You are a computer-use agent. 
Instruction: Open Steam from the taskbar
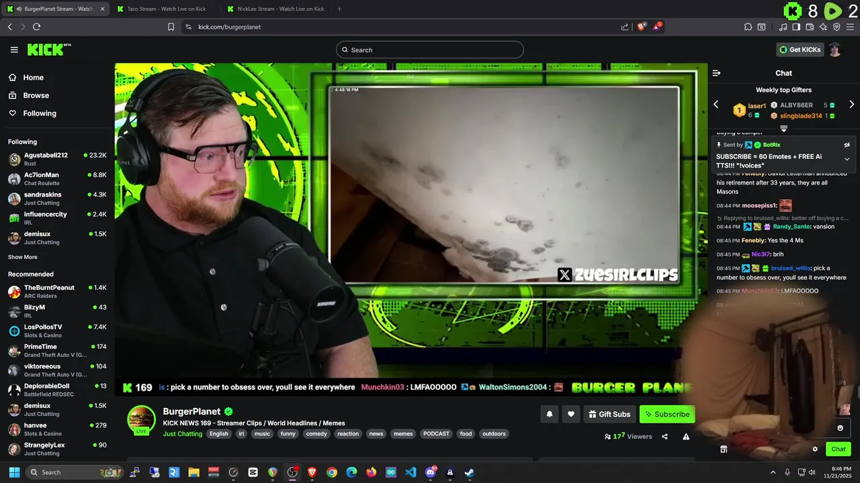coord(469,472)
